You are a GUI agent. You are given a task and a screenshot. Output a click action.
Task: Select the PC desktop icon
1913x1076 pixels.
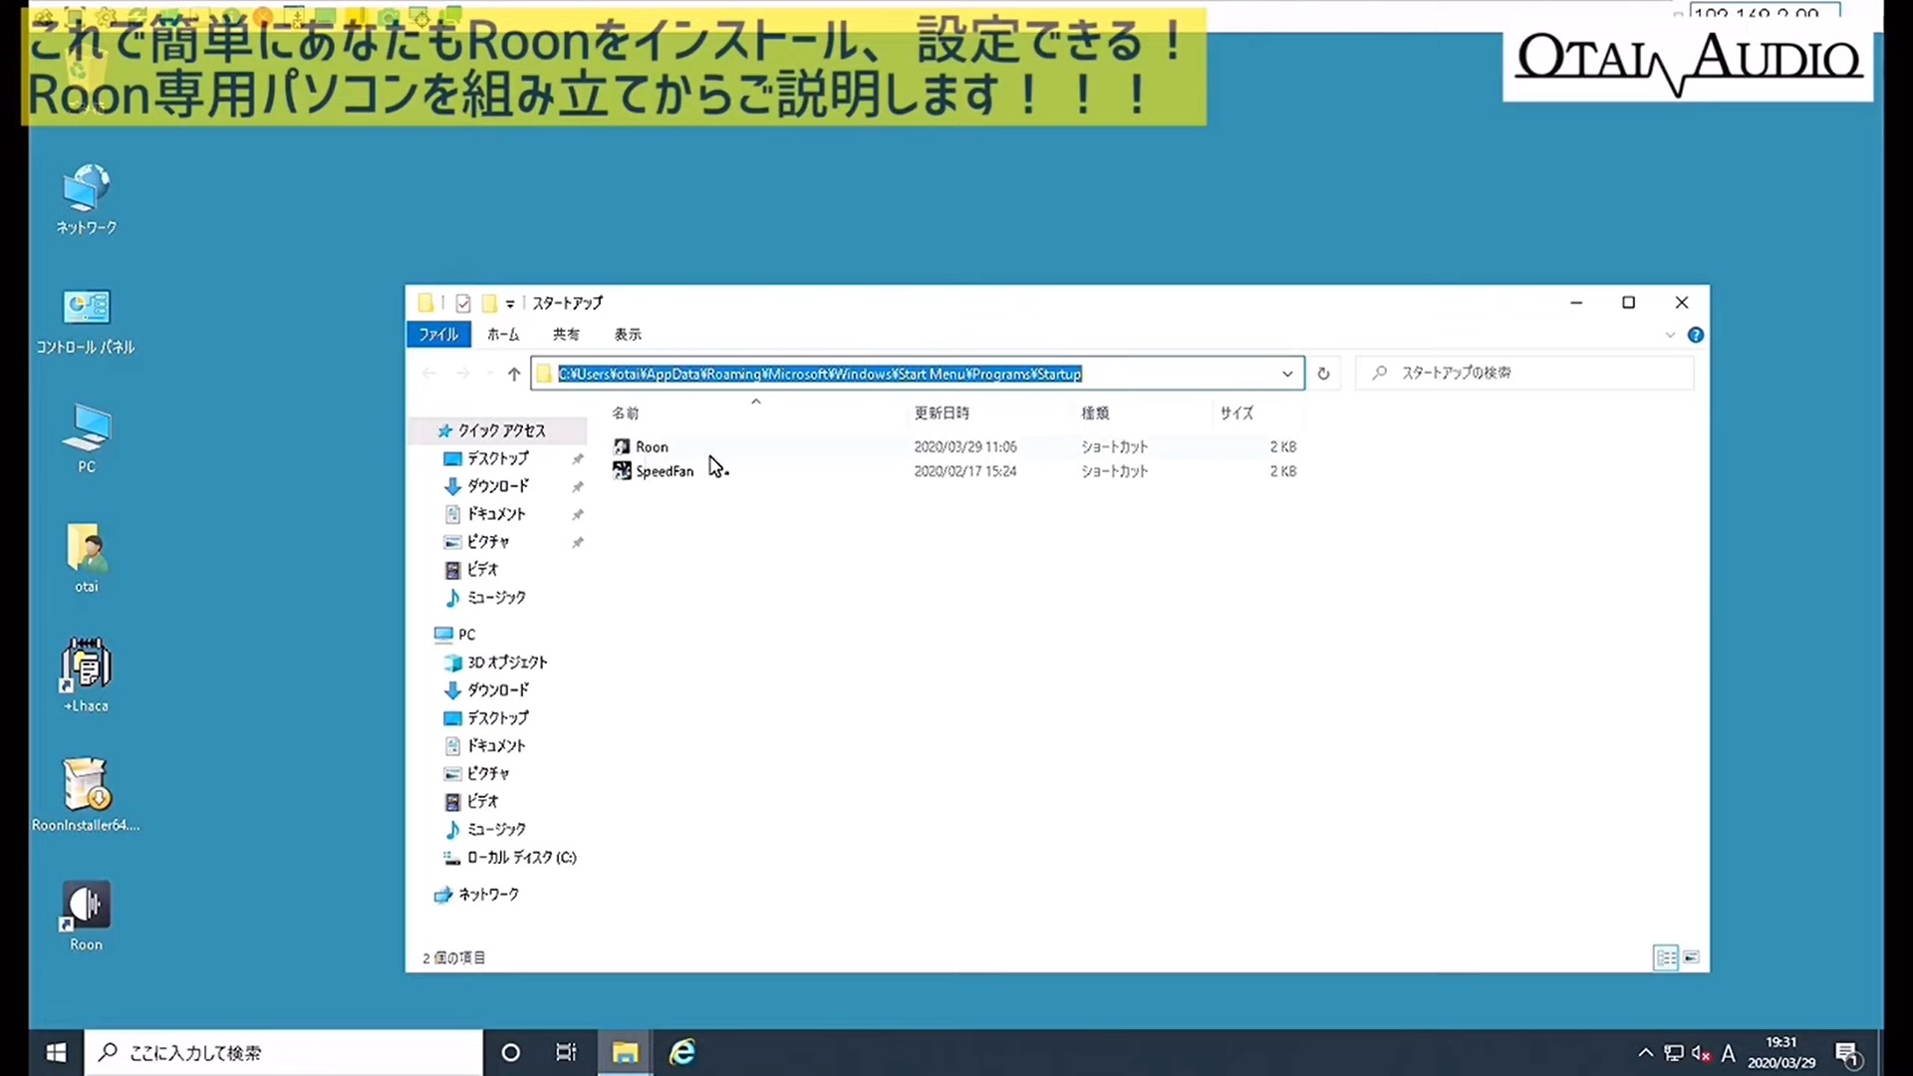click(x=86, y=438)
